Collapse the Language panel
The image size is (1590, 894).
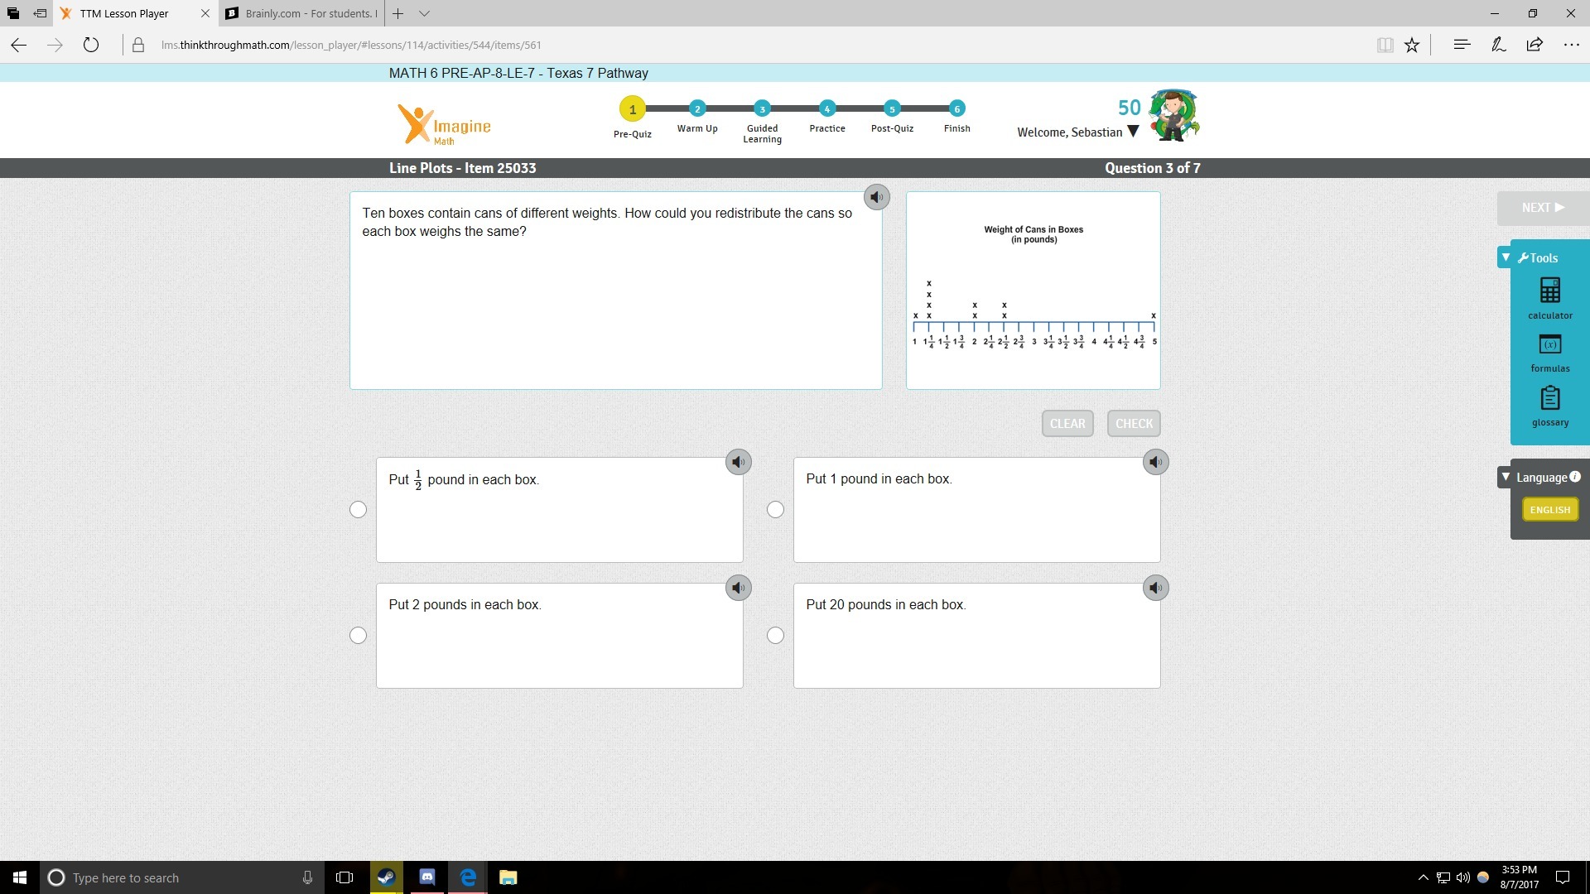tap(1506, 477)
